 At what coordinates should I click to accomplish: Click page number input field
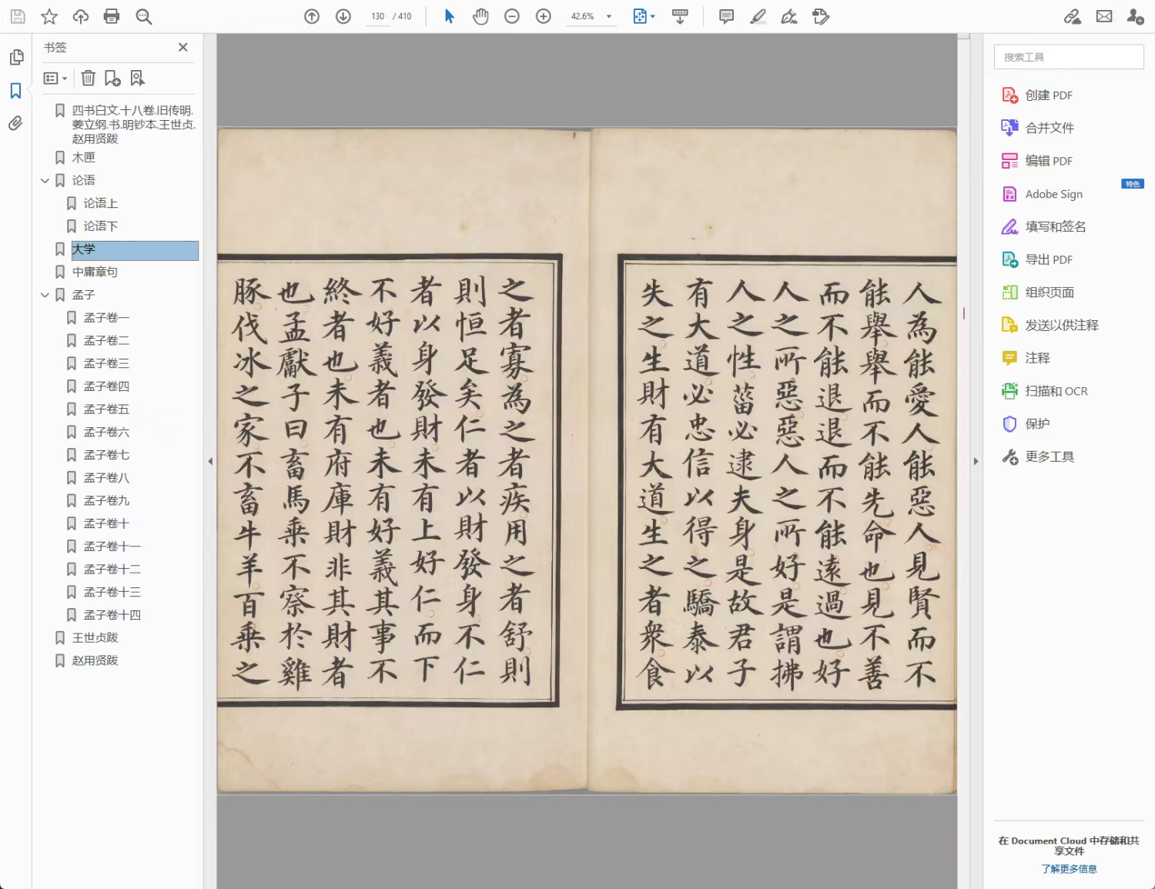377,16
